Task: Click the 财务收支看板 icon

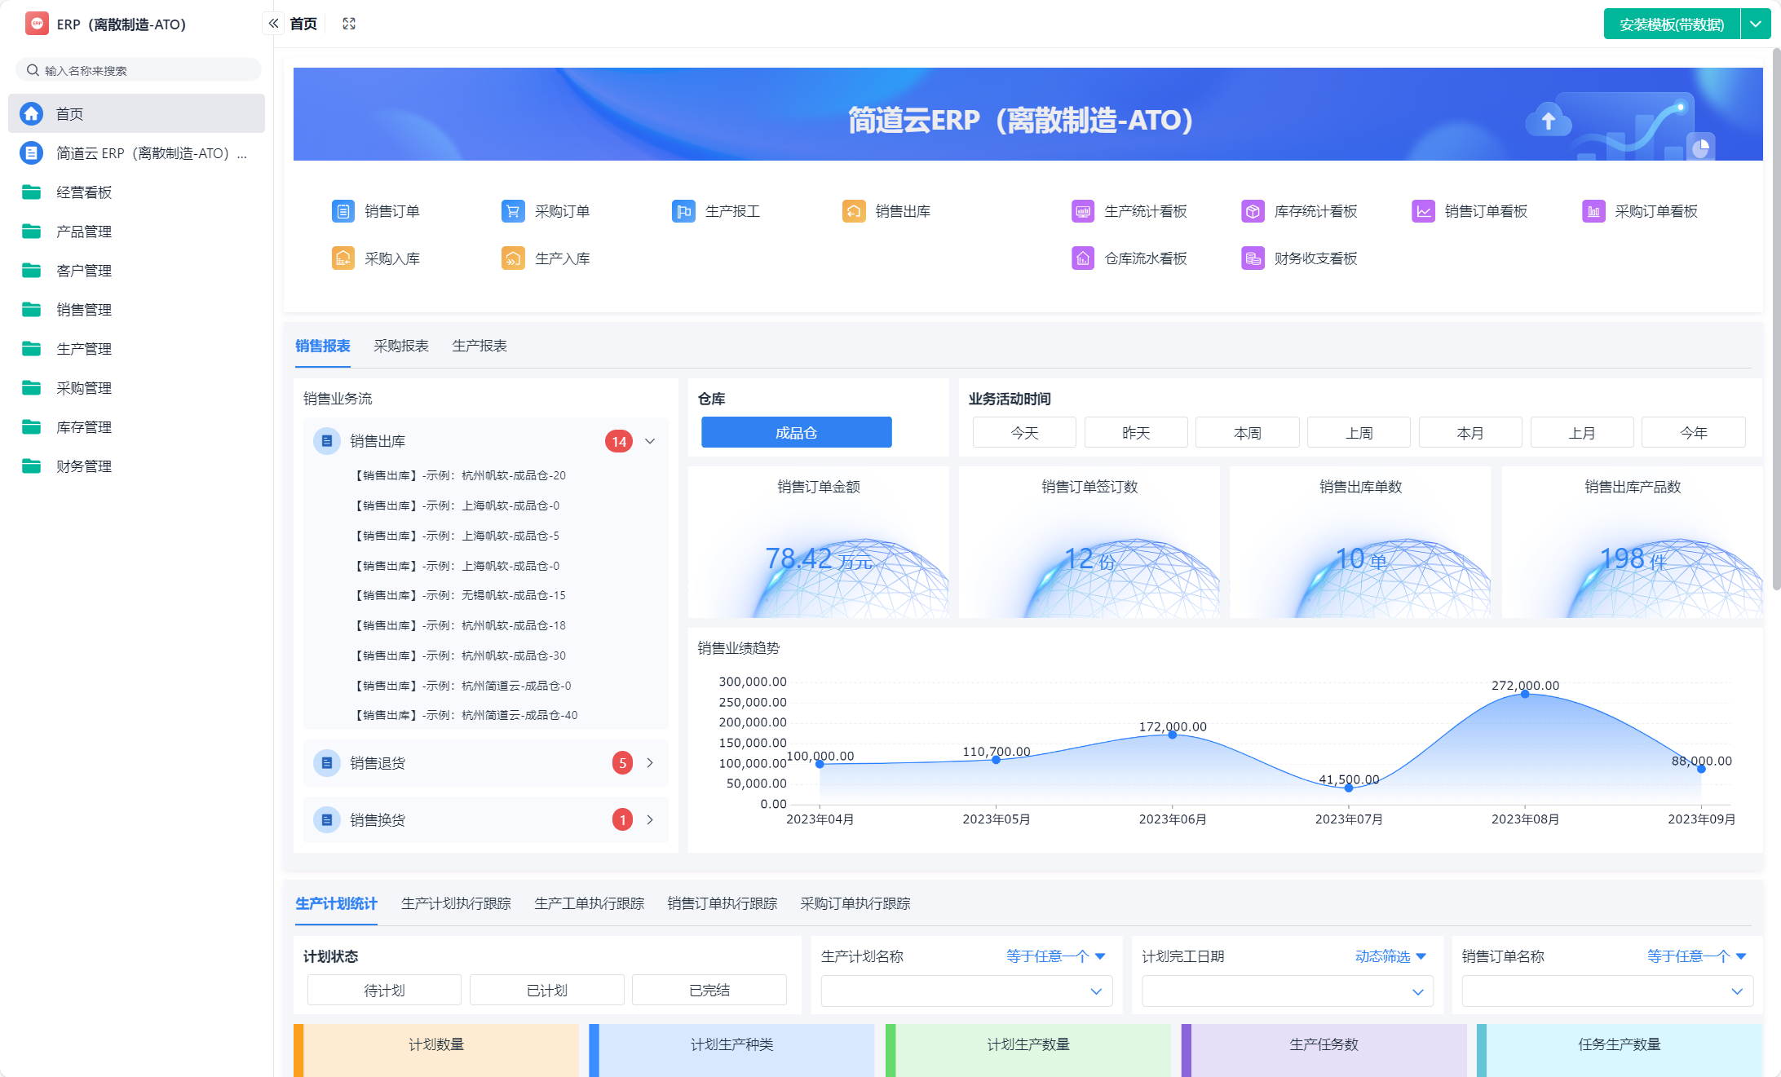Action: click(1253, 258)
